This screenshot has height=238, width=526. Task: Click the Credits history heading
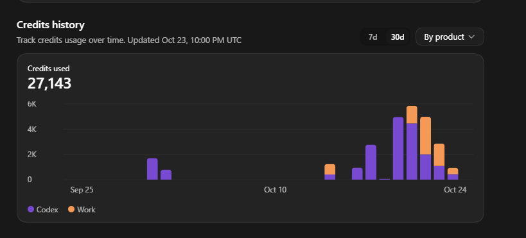51,25
